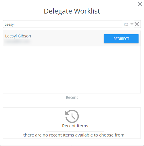144x146 pixels.
Task: Select blurred email under Leesyl Gibson
Action: point(18,41)
